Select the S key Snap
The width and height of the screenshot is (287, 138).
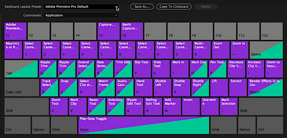68,87
